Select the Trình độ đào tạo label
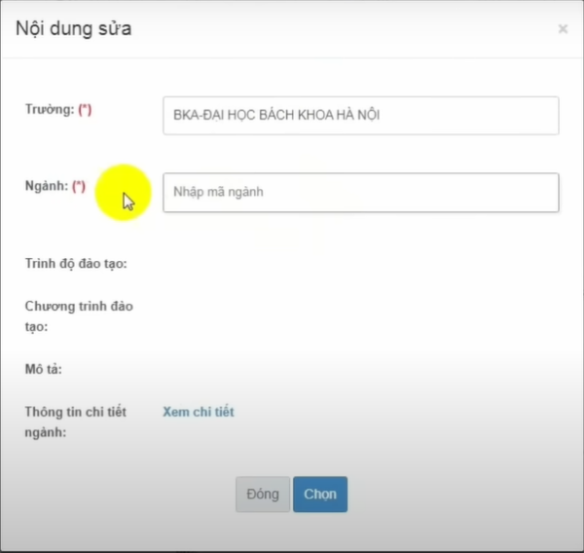 click(76, 264)
